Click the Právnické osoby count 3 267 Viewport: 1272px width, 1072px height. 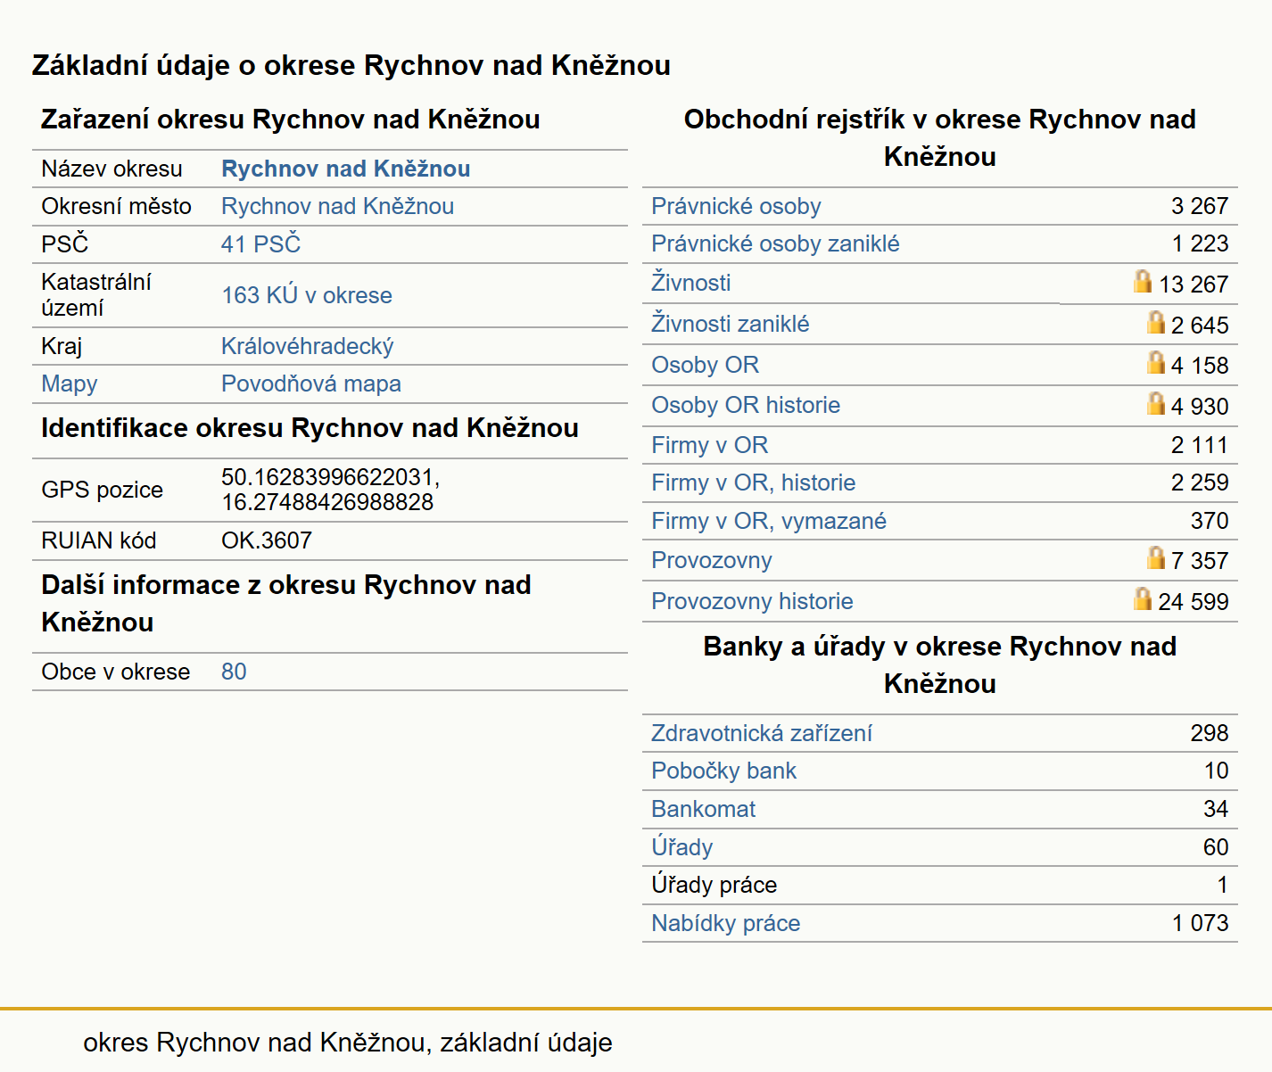click(1200, 206)
